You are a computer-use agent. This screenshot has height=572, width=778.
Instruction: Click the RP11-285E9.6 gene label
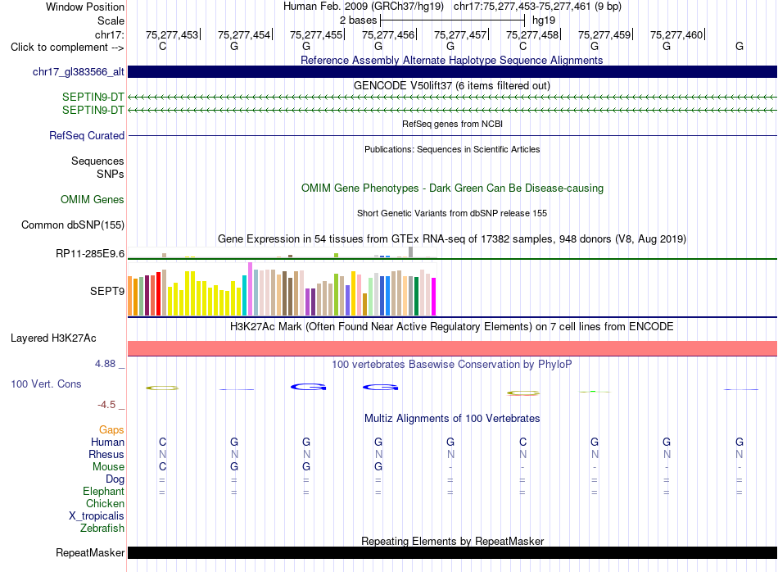click(90, 254)
